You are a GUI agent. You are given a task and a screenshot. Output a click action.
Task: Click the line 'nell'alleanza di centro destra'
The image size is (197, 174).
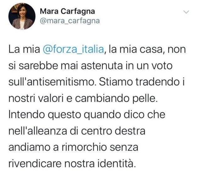(77, 131)
